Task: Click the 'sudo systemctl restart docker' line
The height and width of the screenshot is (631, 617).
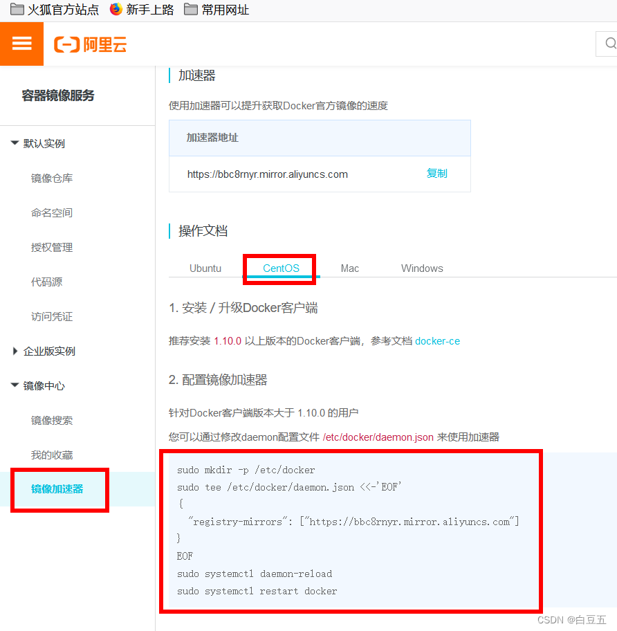Action: (x=257, y=591)
